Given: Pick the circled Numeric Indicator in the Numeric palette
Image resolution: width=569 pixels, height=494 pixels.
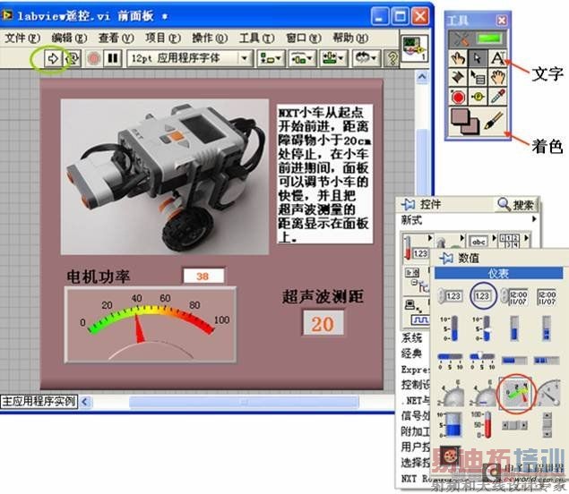Looking at the screenshot, I should (x=483, y=296).
